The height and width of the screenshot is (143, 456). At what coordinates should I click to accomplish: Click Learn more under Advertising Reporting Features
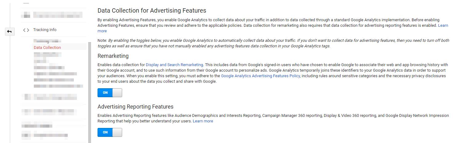[203, 121]
